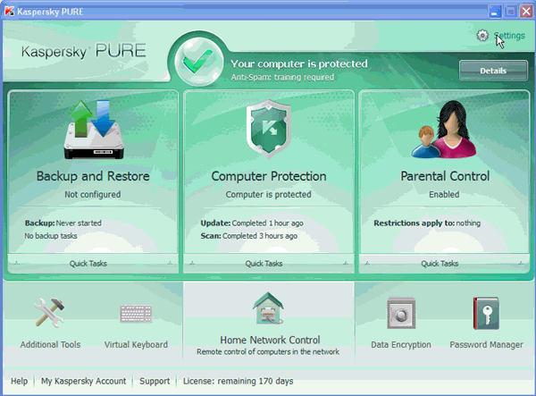Click the Additional Tools label
This screenshot has height=396, width=536.
[x=50, y=344]
